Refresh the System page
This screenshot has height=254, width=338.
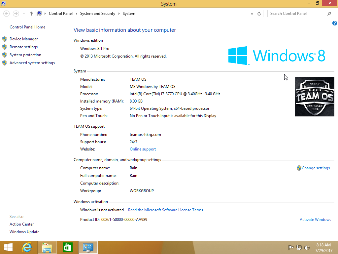pos(259,14)
